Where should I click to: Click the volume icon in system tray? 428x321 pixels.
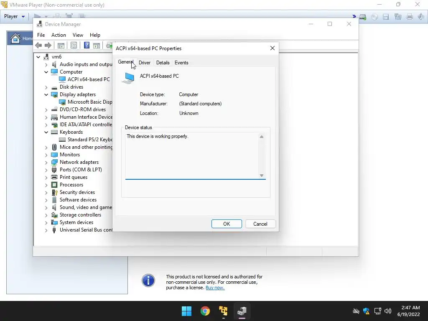(388, 311)
